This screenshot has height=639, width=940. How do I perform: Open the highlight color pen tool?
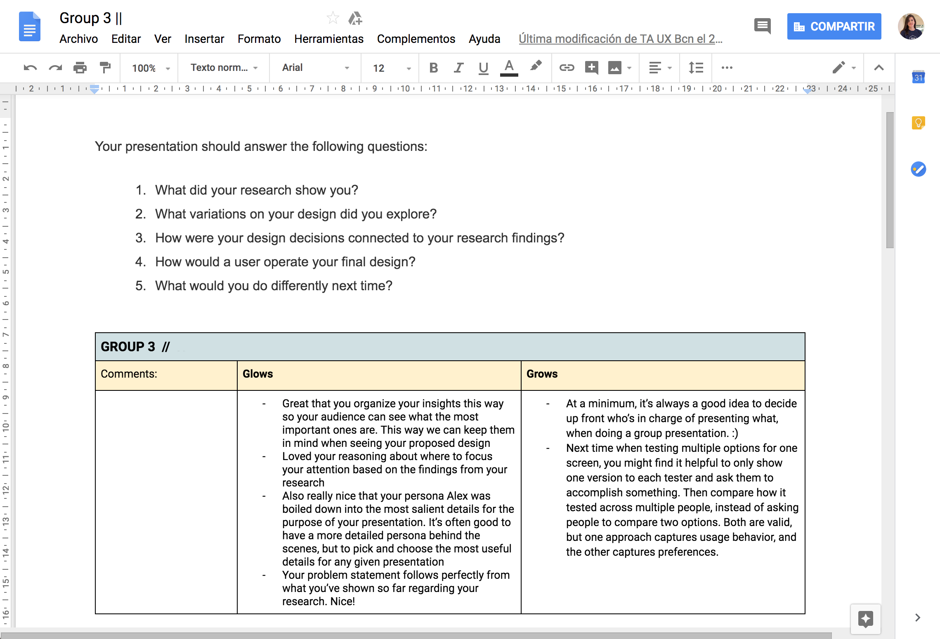coord(536,66)
